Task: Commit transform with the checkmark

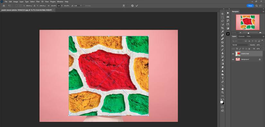Action: [137, 6]
